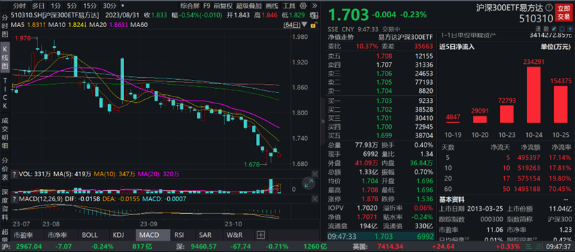Add indicator with plus box icon
575x252 pixels.
tap(260, 235)
